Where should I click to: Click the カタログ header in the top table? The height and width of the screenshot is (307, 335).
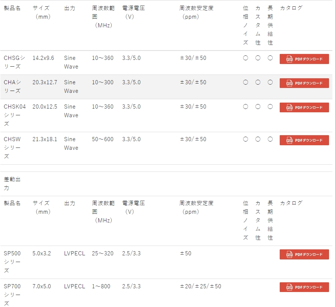click(x=291, y=8)
